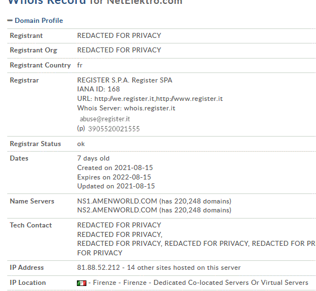Click the register.it URL text
316x291 pixels.
tap(159, 99)
